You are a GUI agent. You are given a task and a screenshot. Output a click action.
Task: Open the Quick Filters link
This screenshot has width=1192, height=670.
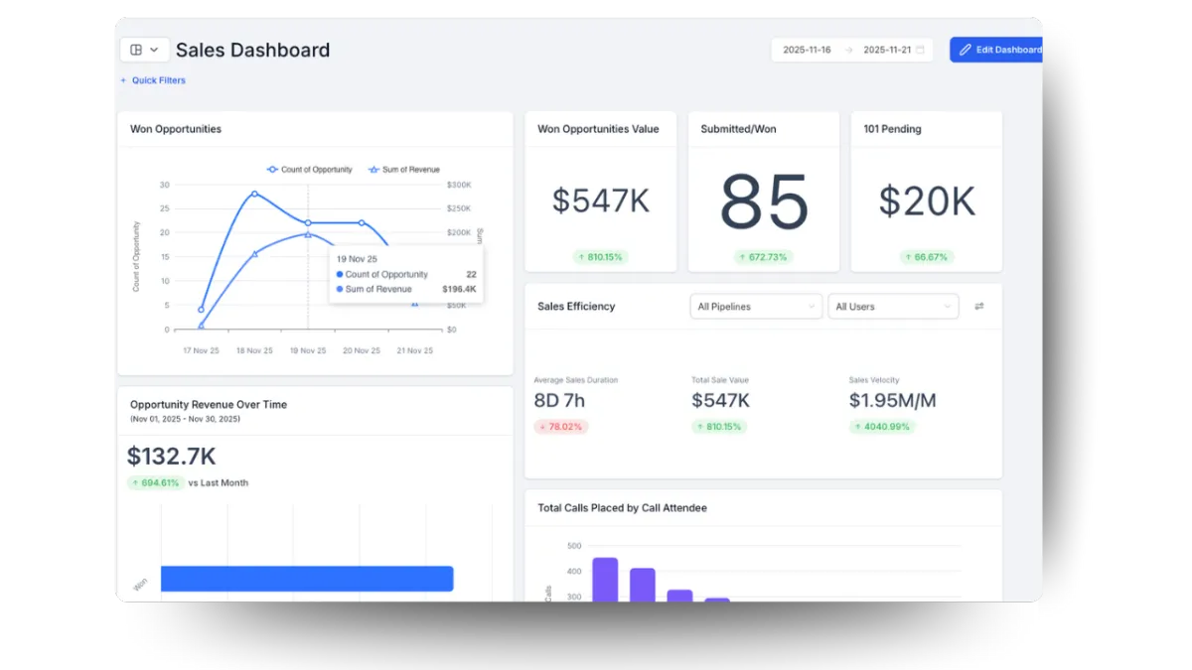159,80
